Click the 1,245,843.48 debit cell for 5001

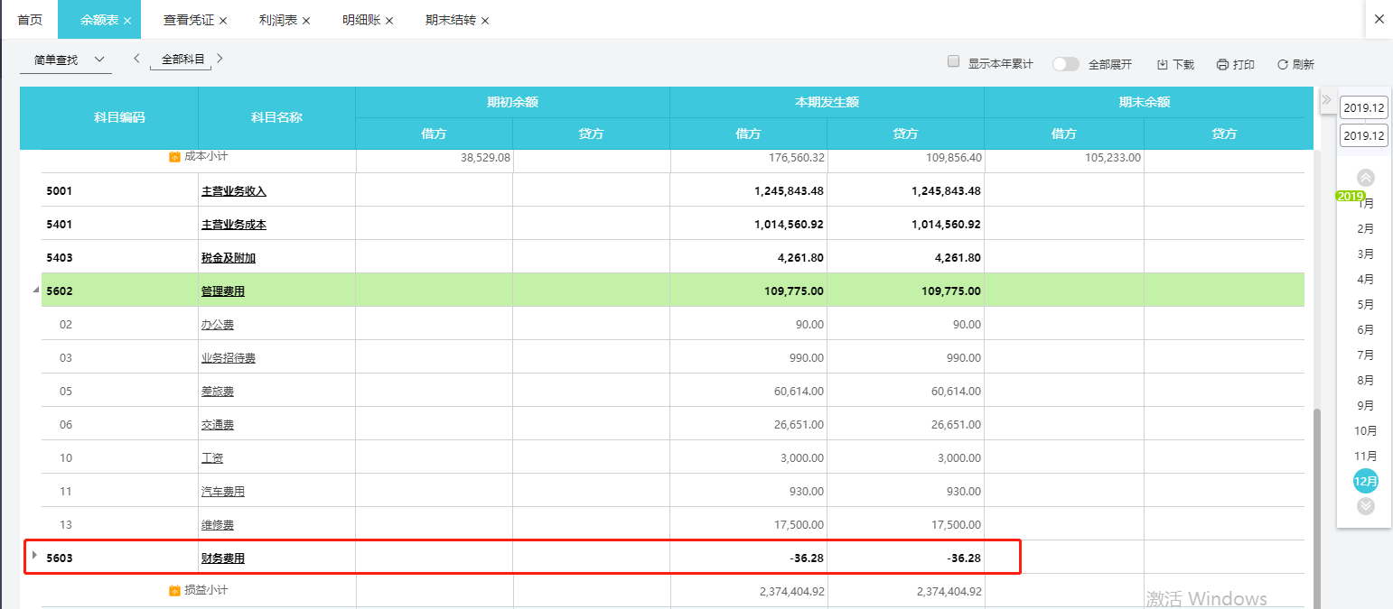(748, 191)
